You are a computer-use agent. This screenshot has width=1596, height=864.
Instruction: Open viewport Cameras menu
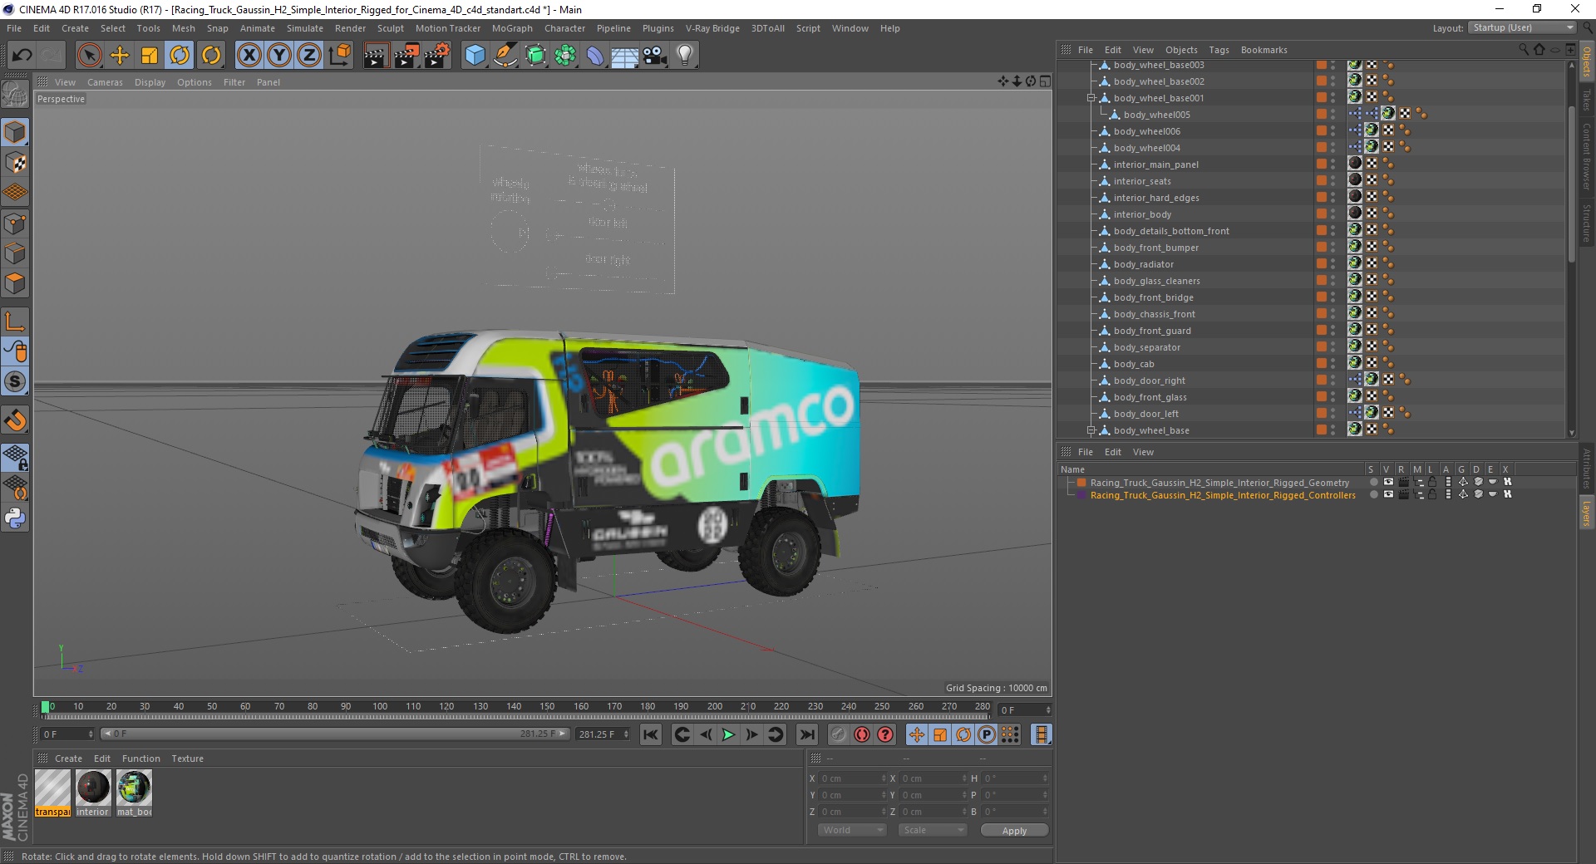(105, 82)
